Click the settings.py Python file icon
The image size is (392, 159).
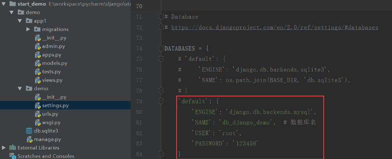(38, 106)
